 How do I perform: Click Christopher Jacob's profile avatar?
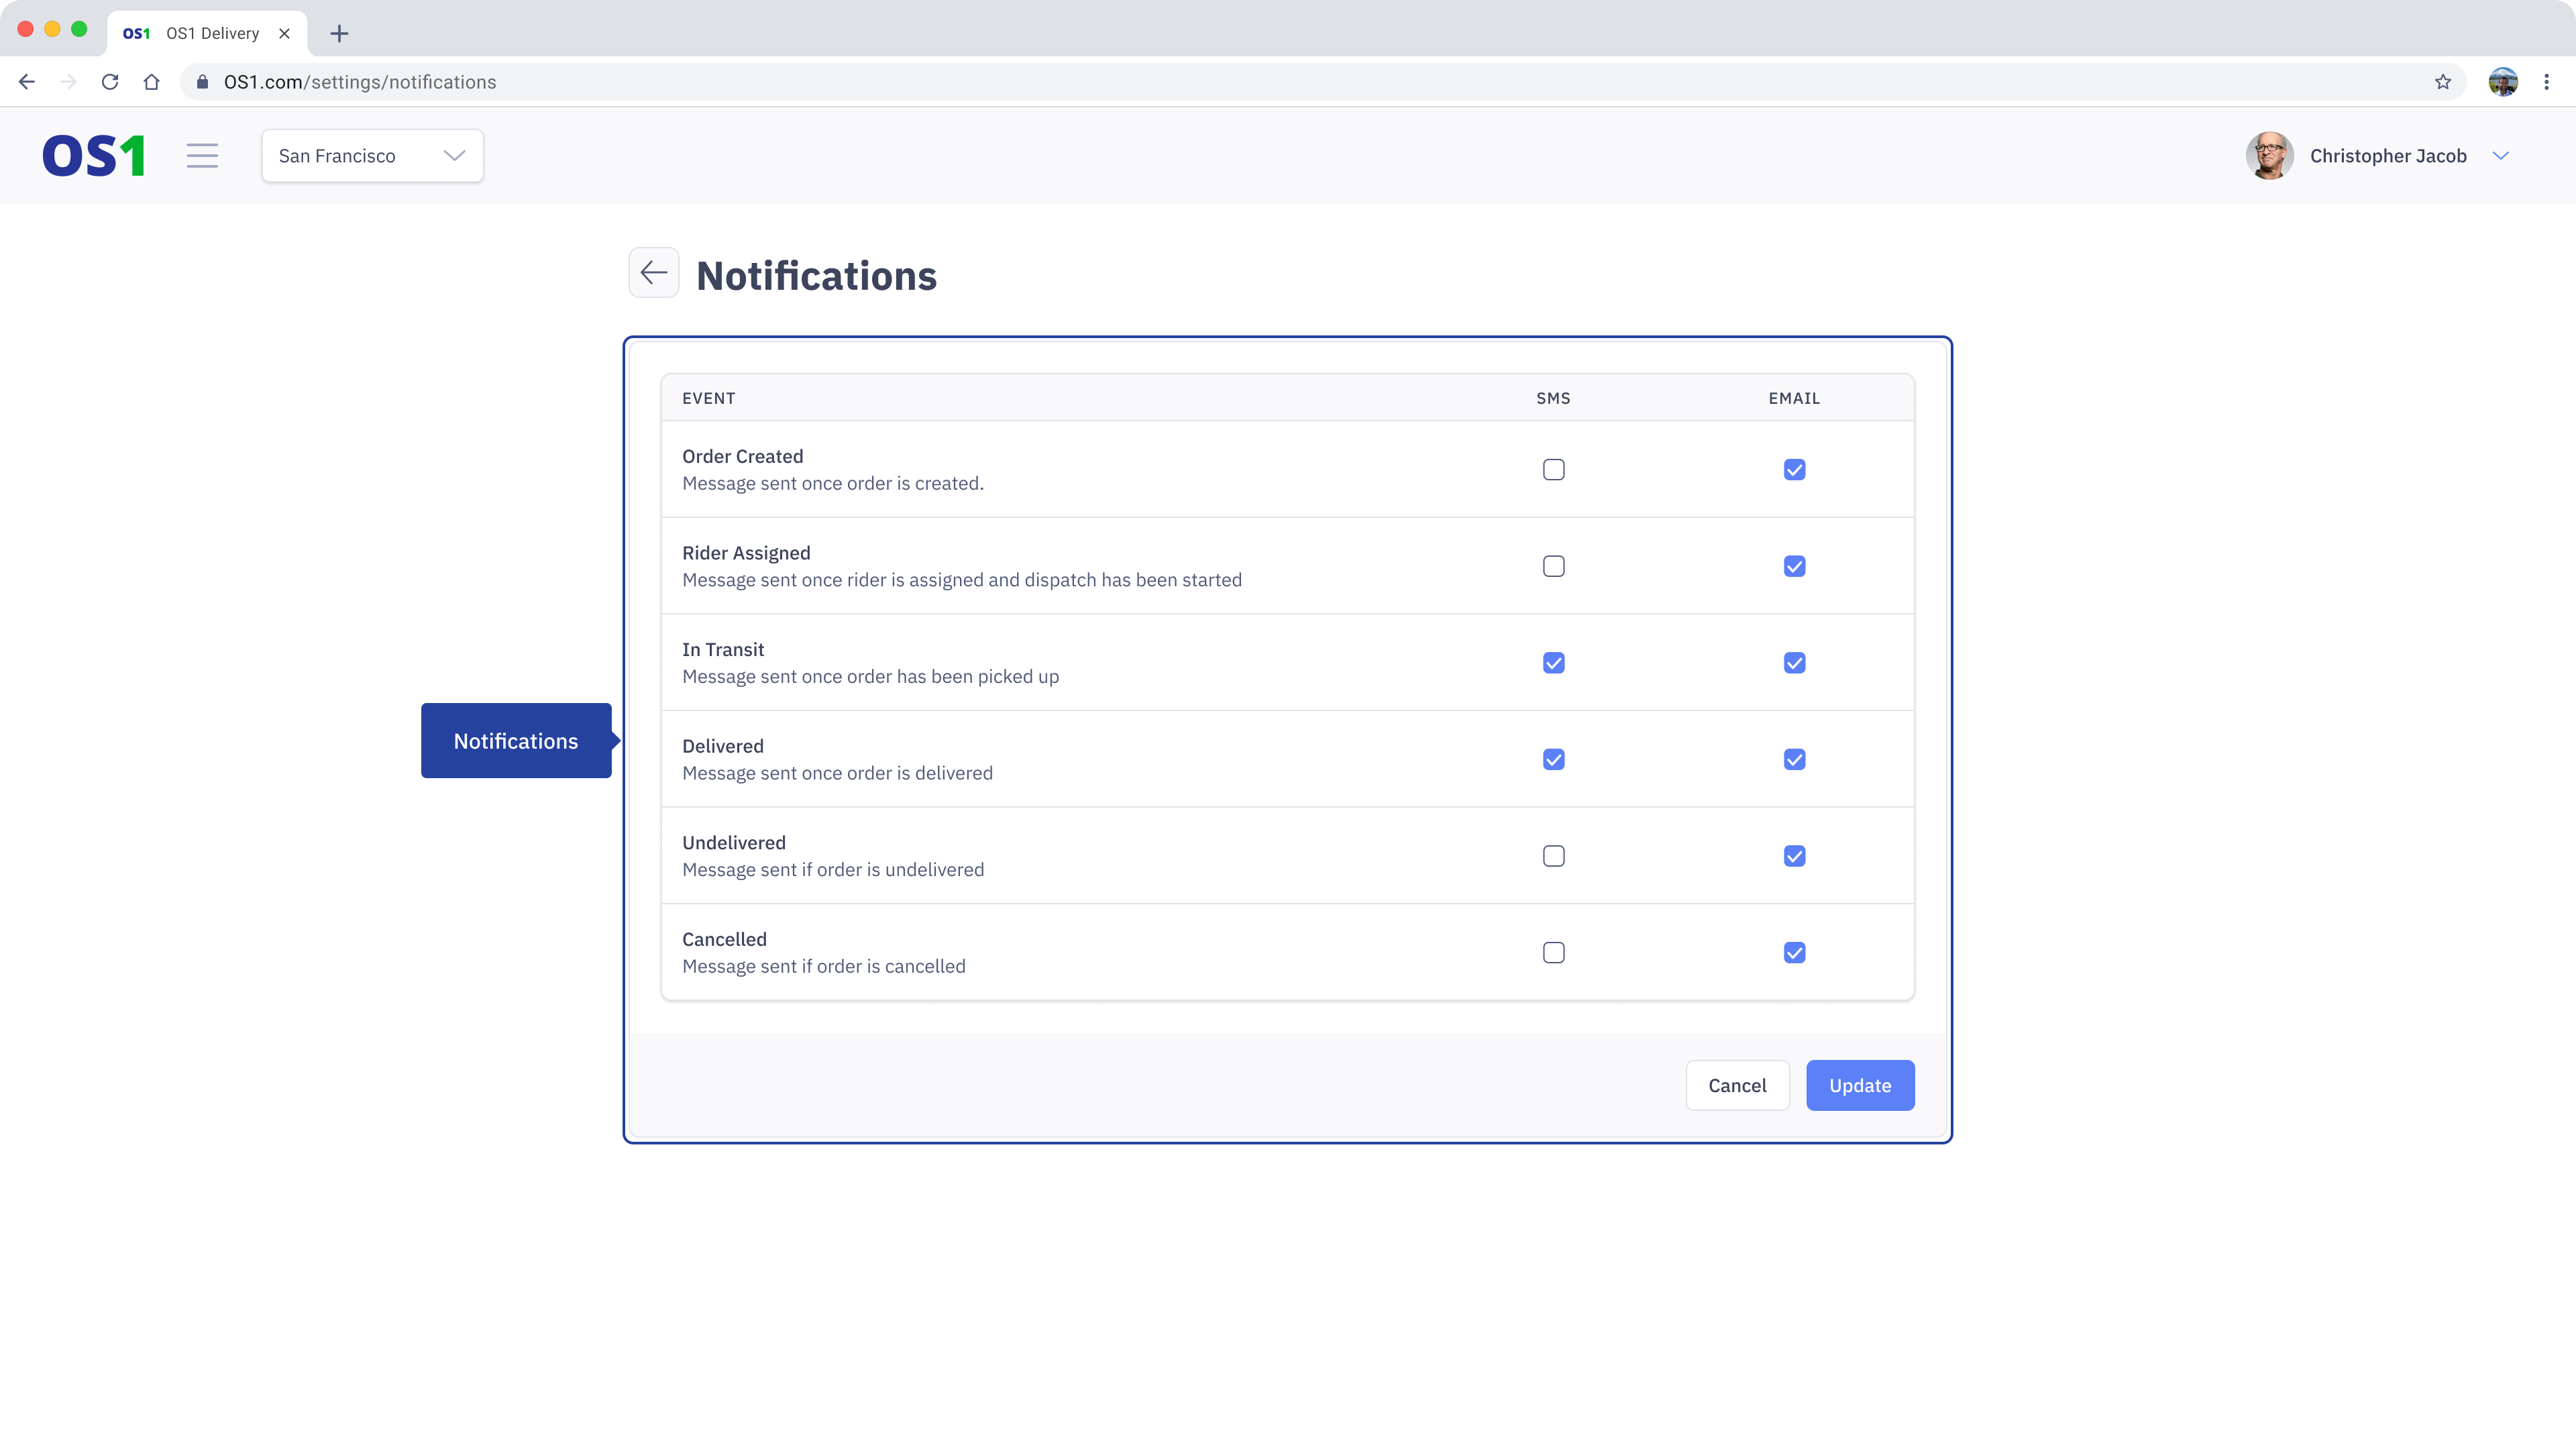(x=2269, y=156)
